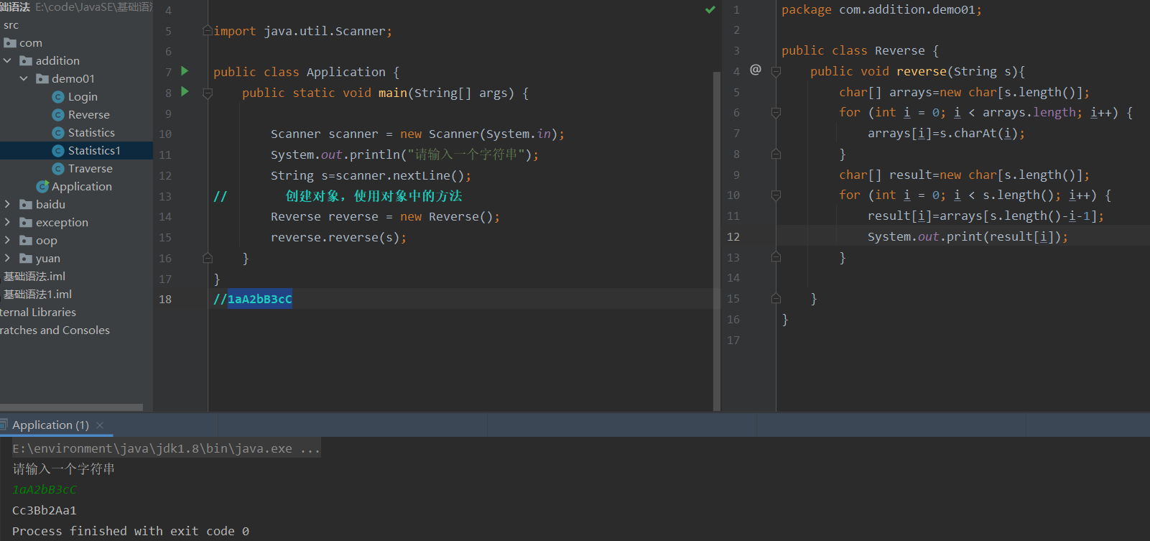
Task: Click the console input text 1aA2bB3cC
Action: click(45, 490)
